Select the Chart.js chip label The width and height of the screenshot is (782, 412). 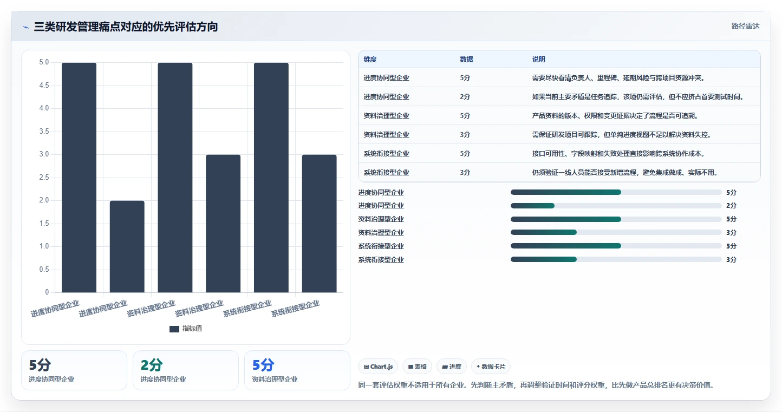pos(381,367)
